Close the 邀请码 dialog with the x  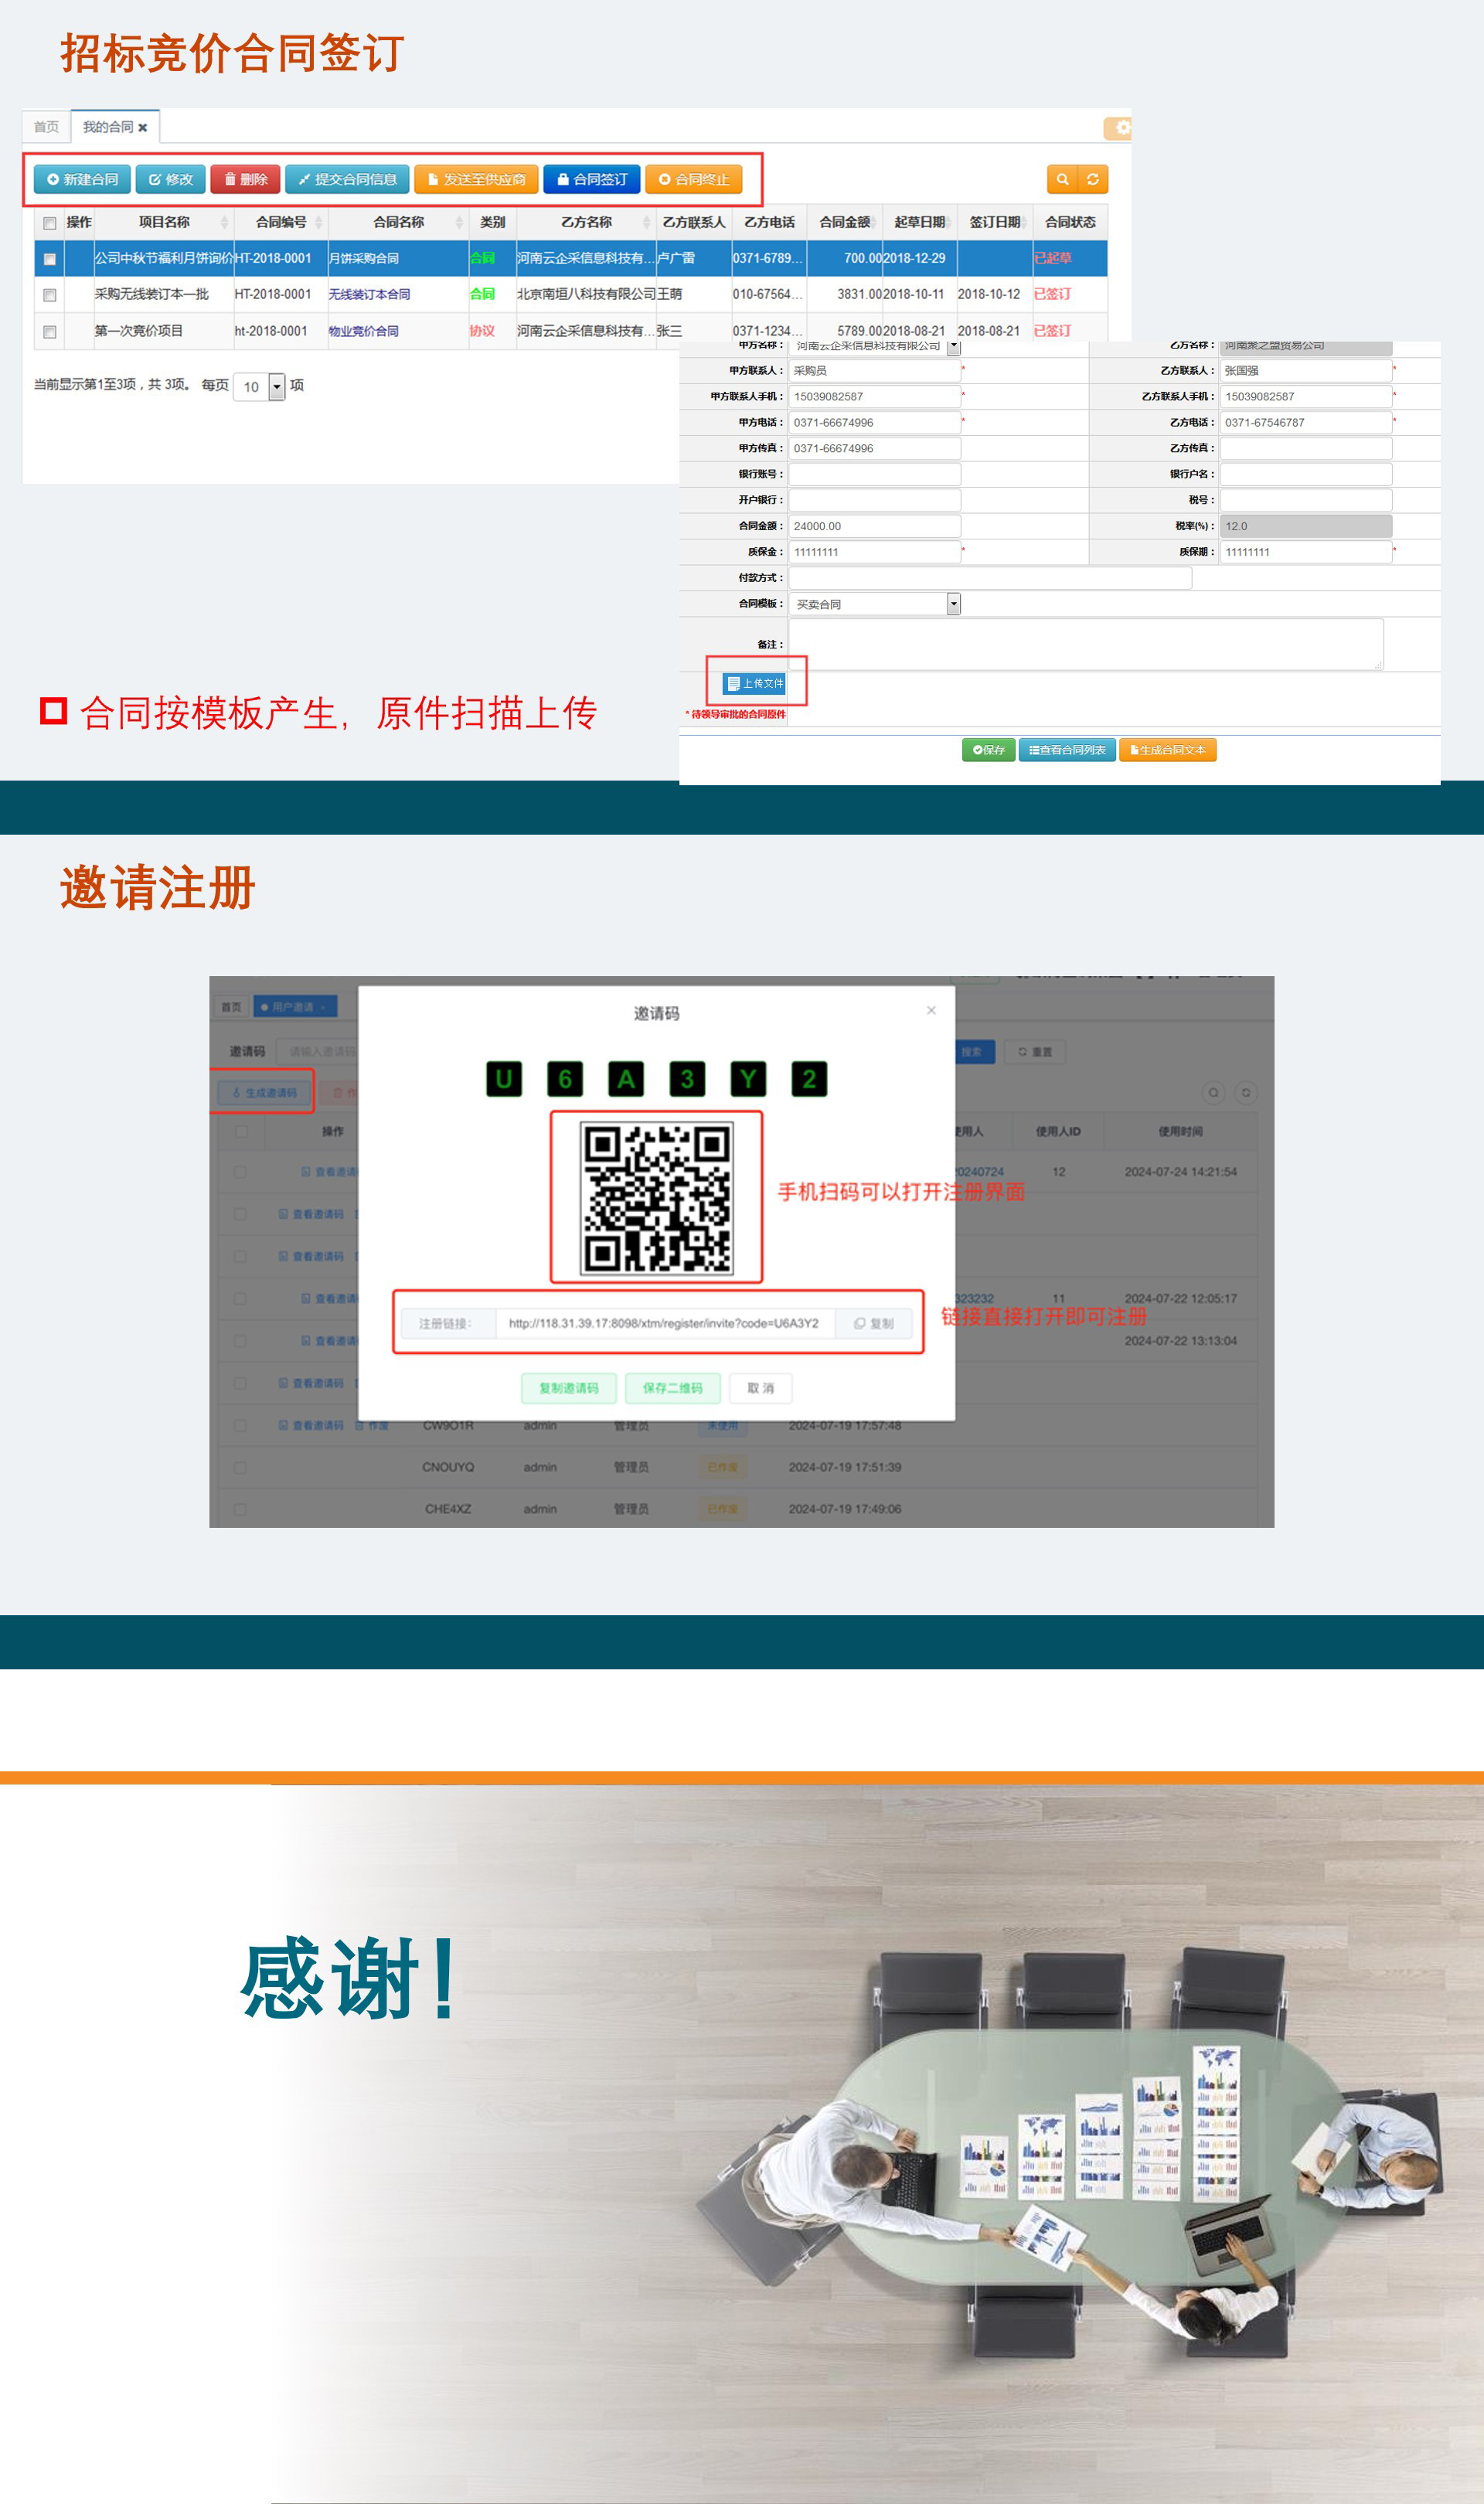pyautogui.click(x=931, y=1011)
